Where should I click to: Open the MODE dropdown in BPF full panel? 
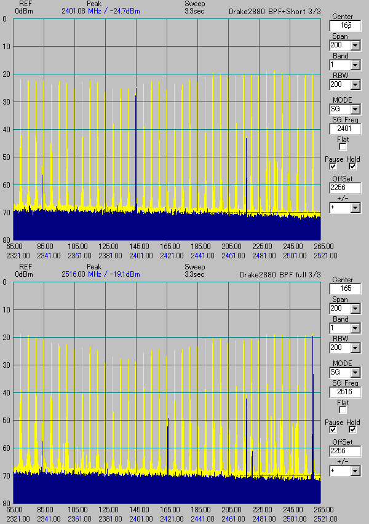(x=355, y=373)
